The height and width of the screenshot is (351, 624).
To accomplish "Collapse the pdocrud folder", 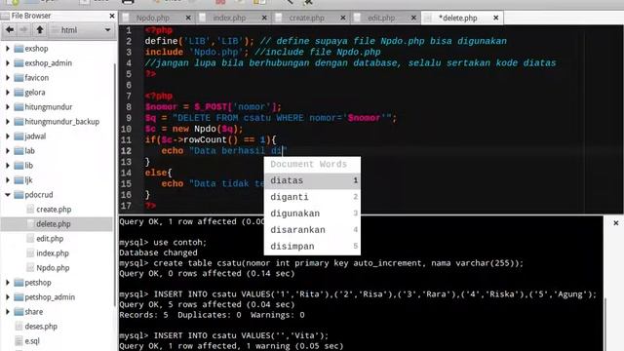I will [8, 195].
